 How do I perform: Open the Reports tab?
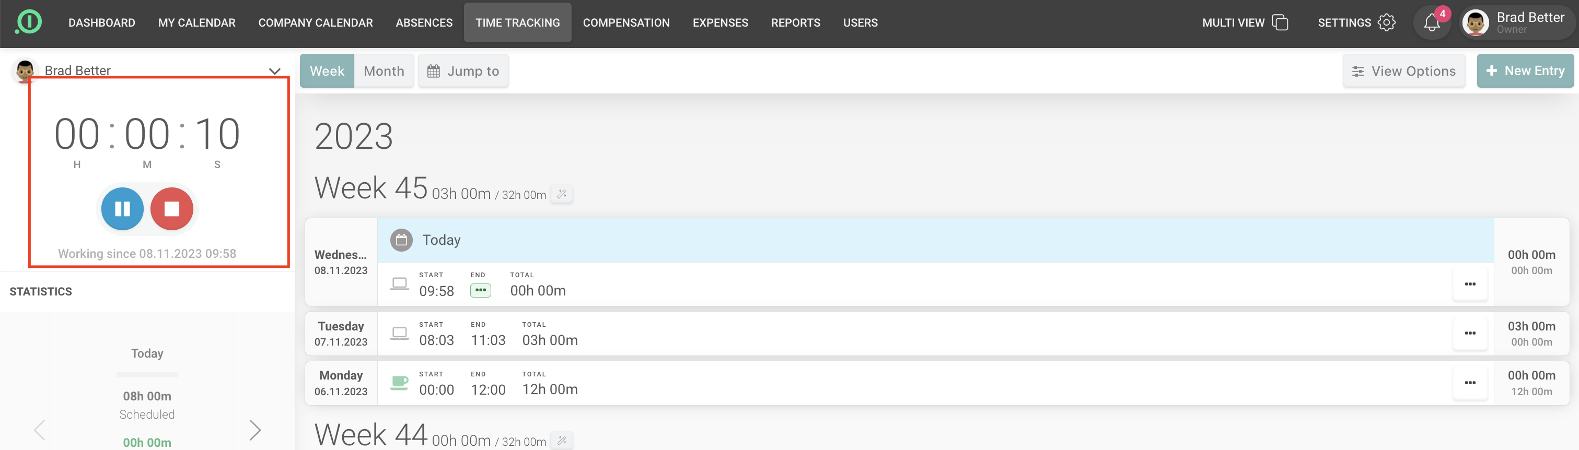(x=795, y=22)
